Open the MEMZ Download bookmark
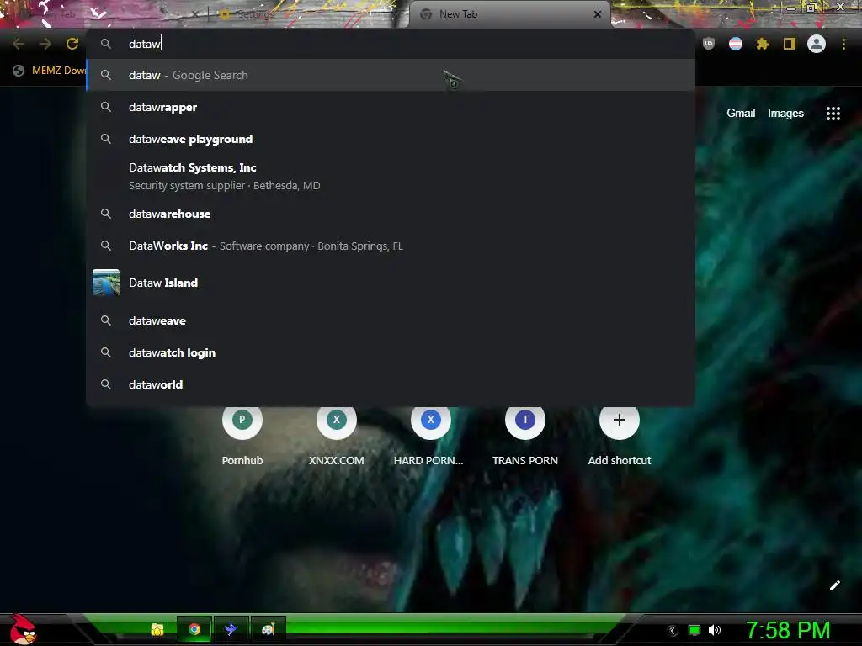 point(50,71)
